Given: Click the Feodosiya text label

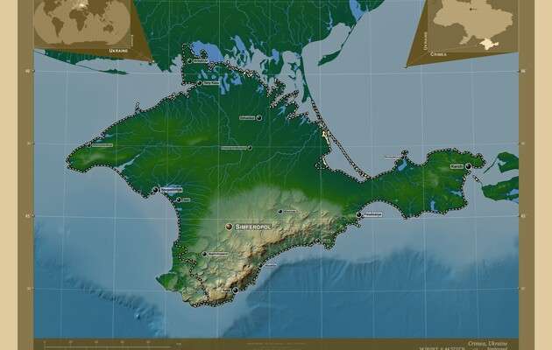Looking at the screenshot, I should 372,215.
